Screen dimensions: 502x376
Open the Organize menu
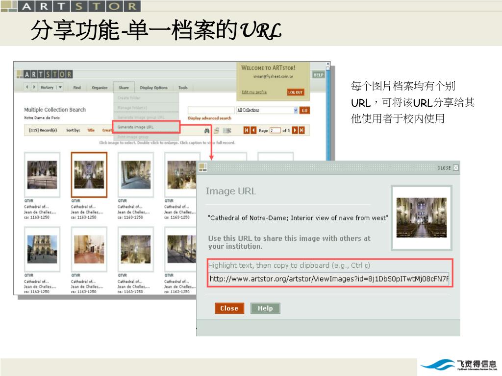[x=100, y=88]
